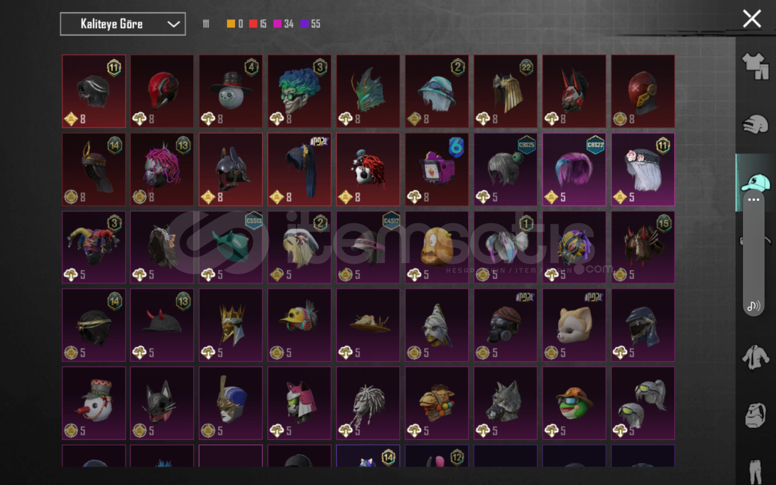Pick the wolf head mask item
776x485 pixels.
[x=505, y=403]
